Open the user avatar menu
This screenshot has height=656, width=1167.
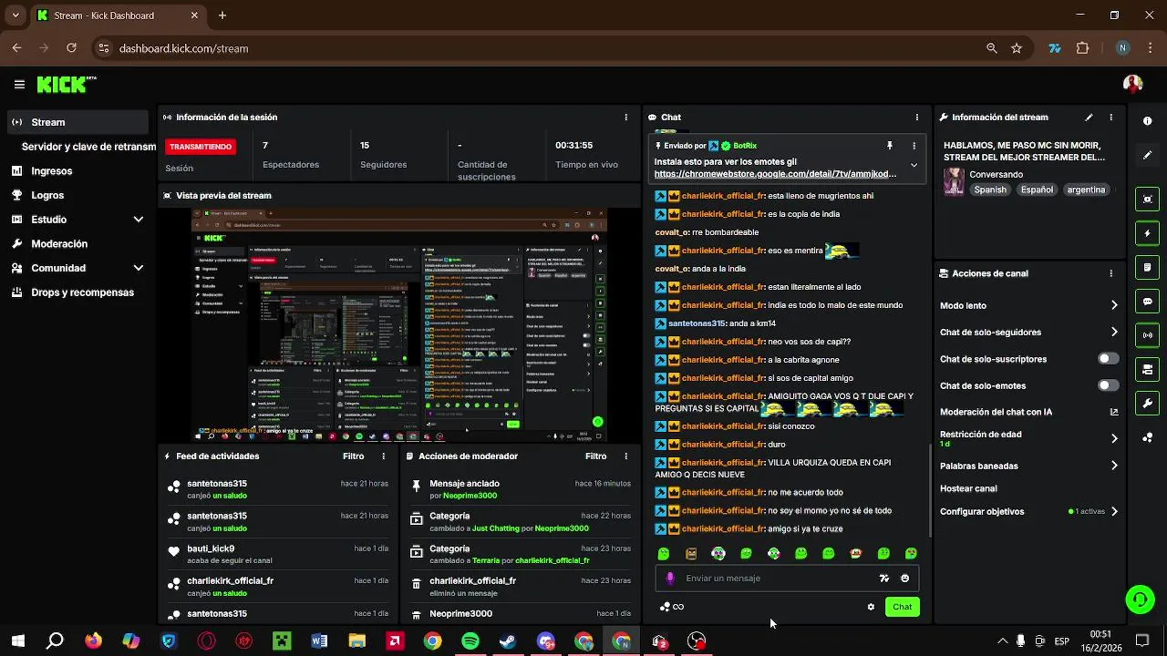1132,84
